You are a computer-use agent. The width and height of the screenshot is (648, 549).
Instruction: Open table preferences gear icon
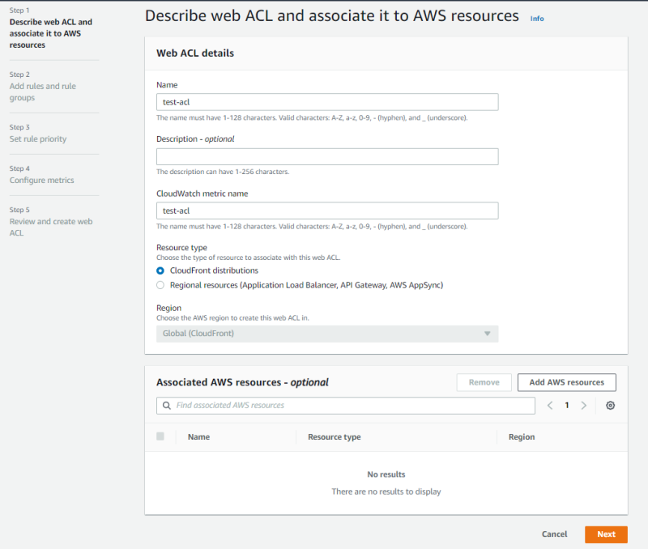point(611,406)
